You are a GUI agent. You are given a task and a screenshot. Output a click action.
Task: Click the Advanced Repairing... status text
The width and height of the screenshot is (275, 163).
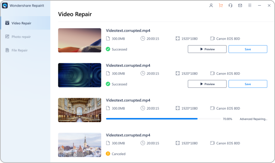click(x=253, y=119)
